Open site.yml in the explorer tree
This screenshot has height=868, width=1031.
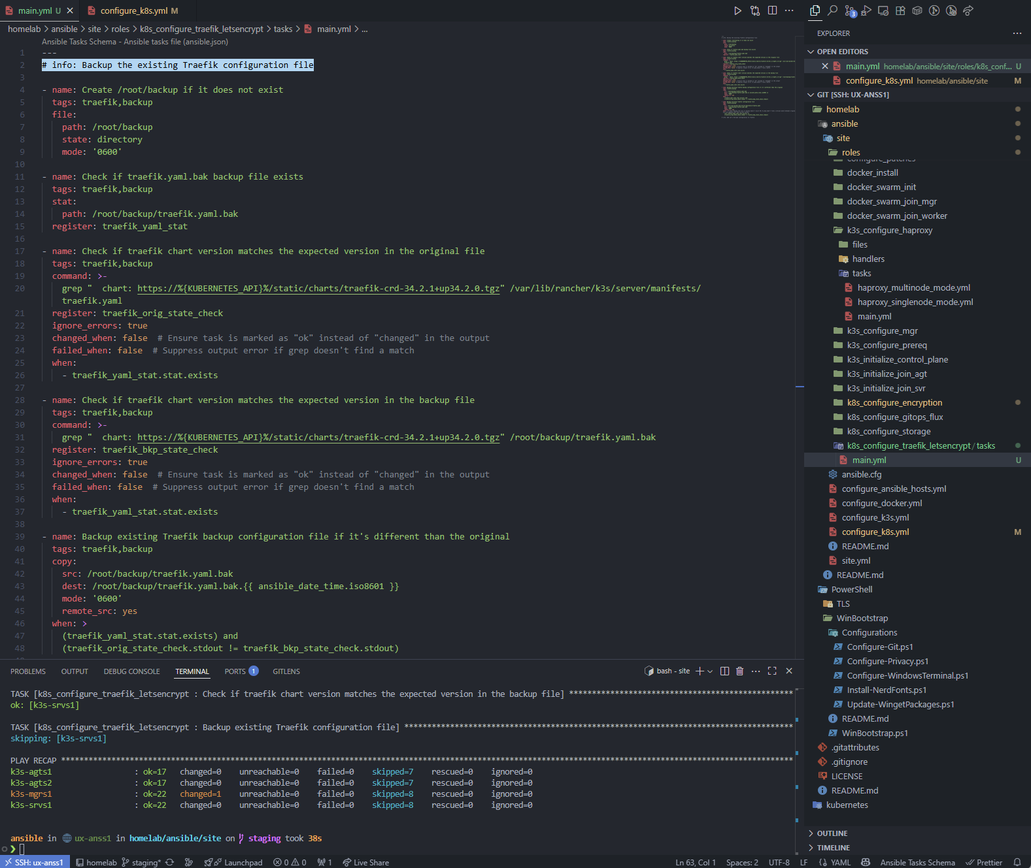point(856,560)
